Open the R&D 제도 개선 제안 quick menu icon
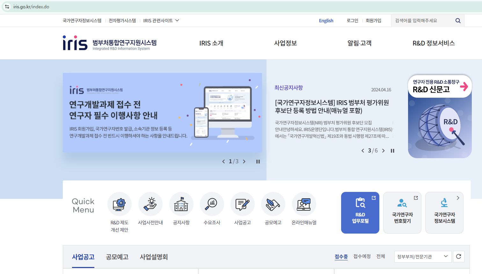Screen dimensions: 482x274 120,204
